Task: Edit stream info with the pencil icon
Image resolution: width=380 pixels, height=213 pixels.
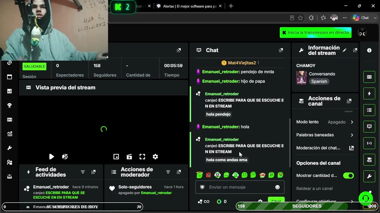Action: tap(344, 50)
